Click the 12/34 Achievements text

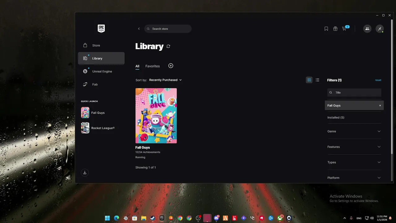[x=148, y=152]
